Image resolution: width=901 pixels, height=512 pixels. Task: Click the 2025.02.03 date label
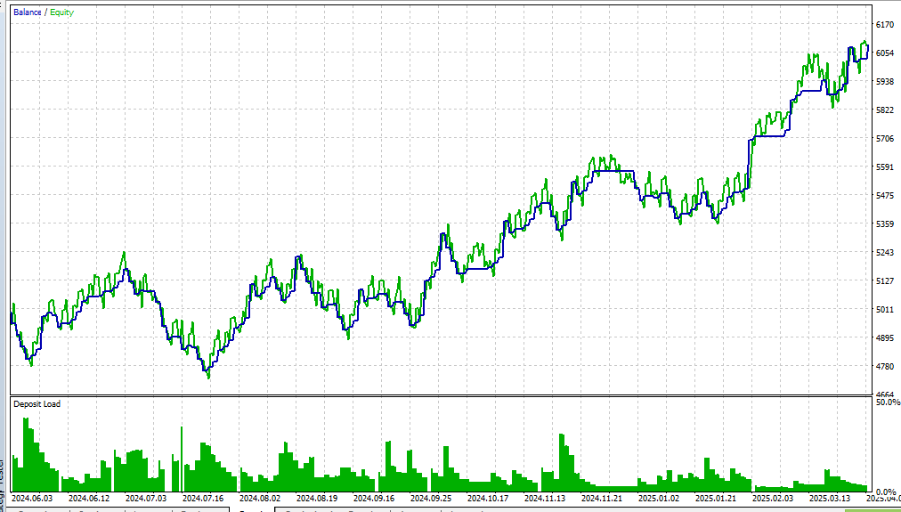(x=773, y=499)
